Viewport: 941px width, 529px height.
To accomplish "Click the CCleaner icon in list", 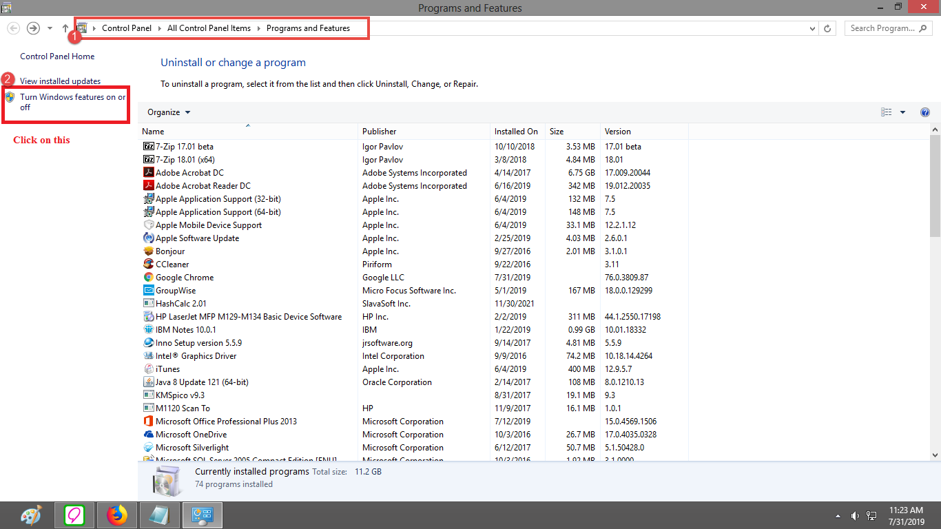I will [x=148, y=264].
